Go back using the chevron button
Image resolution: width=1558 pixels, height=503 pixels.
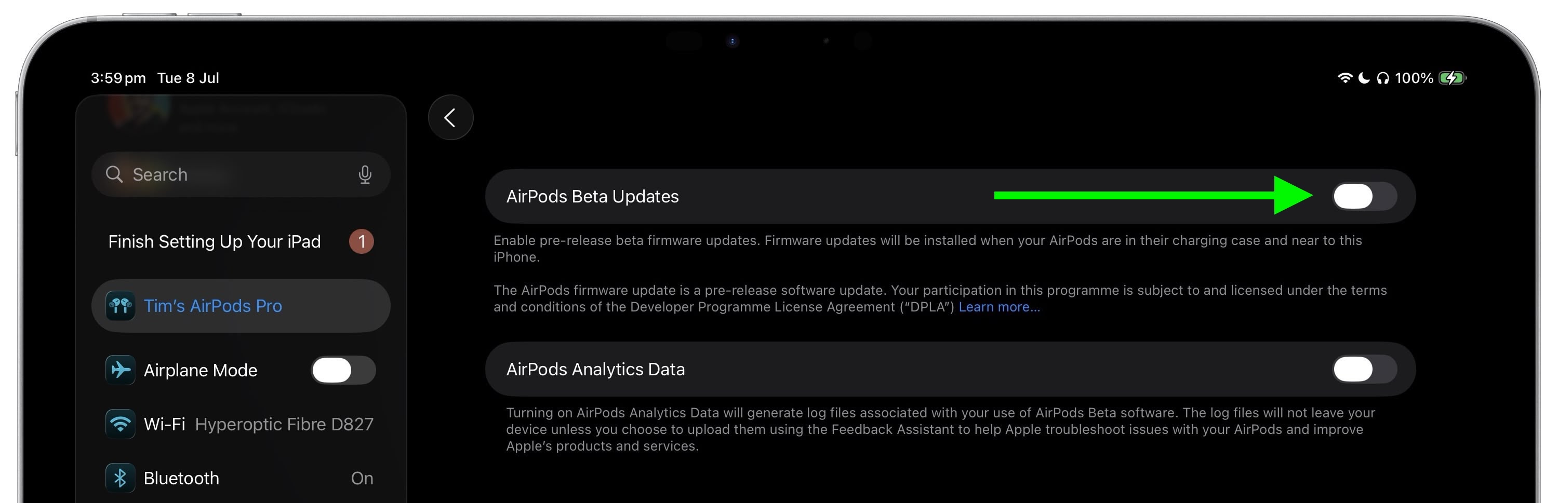[x=450, y=117]
